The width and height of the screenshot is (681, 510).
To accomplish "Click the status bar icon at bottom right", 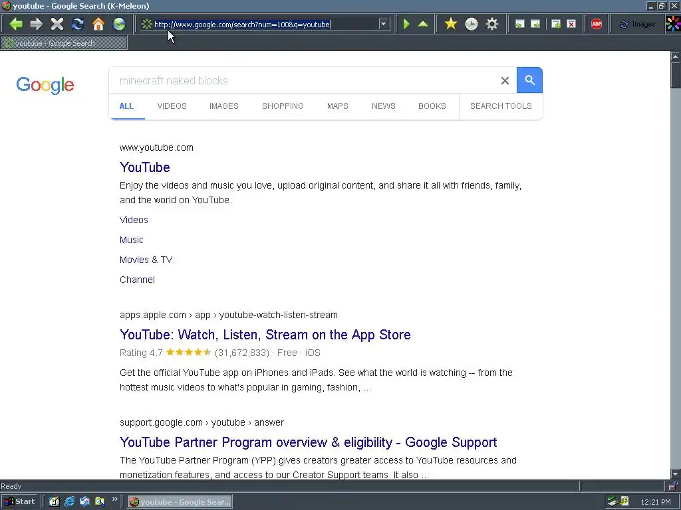I will [674, 486].
